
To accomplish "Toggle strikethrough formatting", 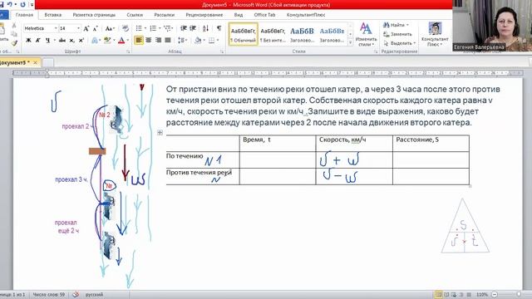I will pyautogui.click(x=62, y=41).
